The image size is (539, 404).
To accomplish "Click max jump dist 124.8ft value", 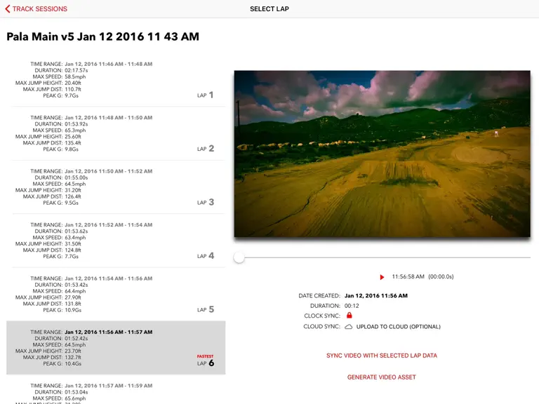I will (73, 250).
